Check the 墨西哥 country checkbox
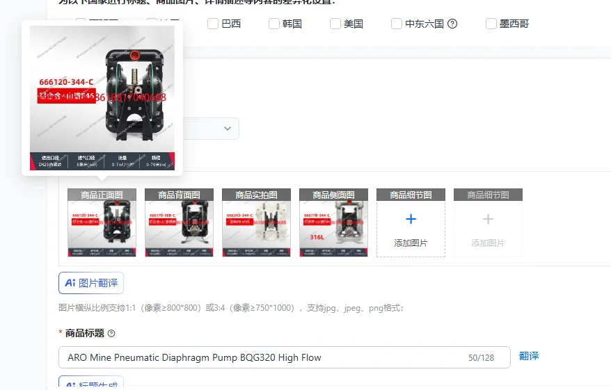 pos(491,24)
